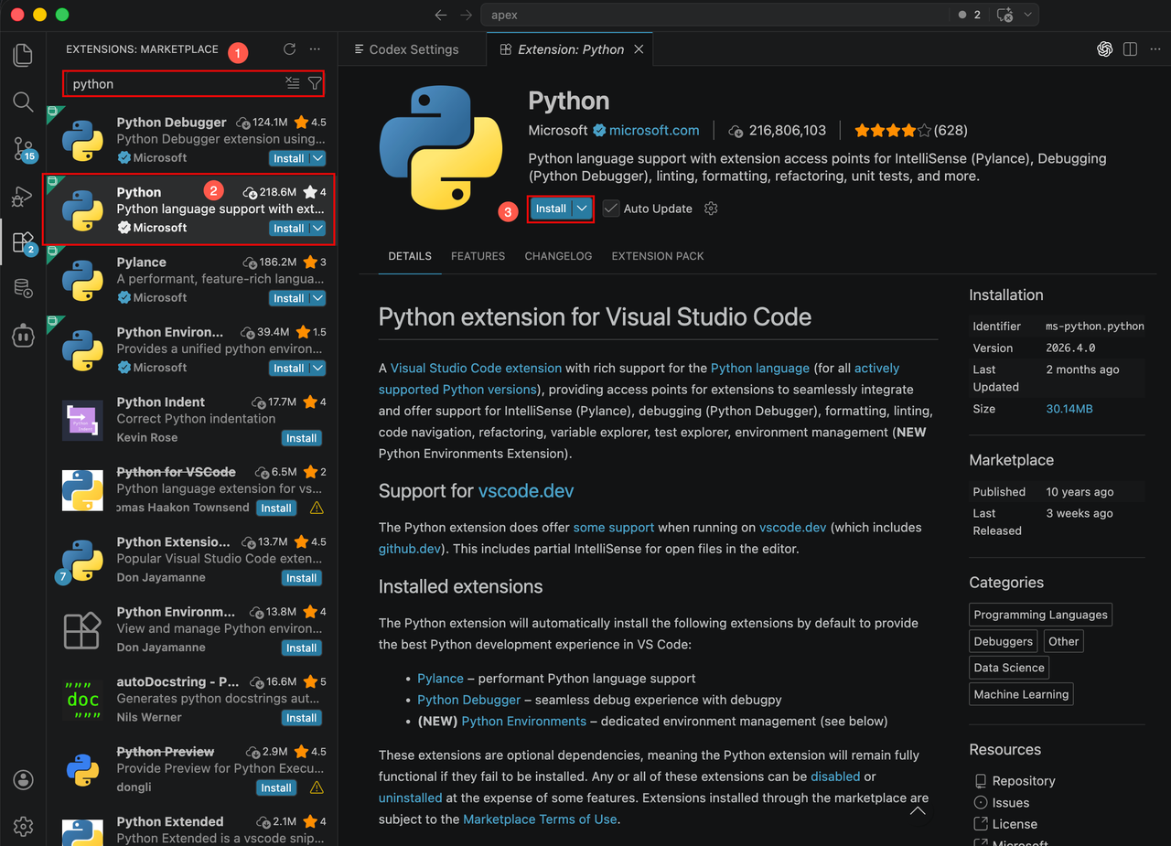
Task: Open the Explorer view in activity bar
Action: (x=23, y=55)
